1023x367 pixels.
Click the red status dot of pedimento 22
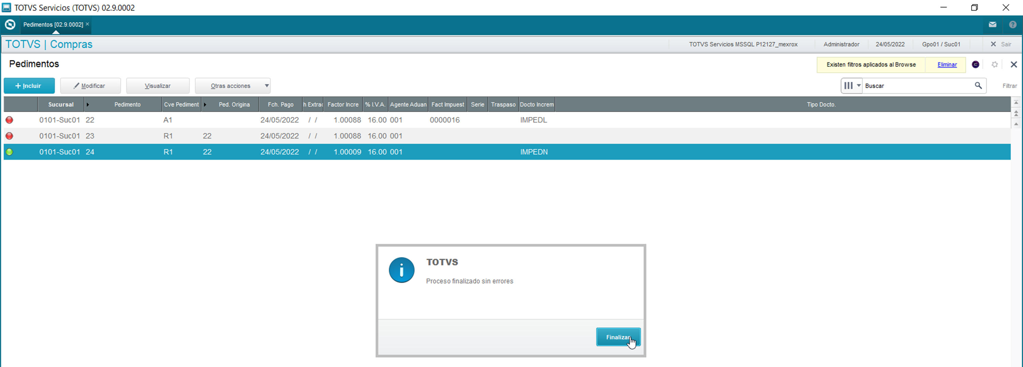click(9, 120)
